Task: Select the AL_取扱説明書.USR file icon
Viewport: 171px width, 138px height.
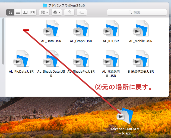Action: tap(111, 59)
